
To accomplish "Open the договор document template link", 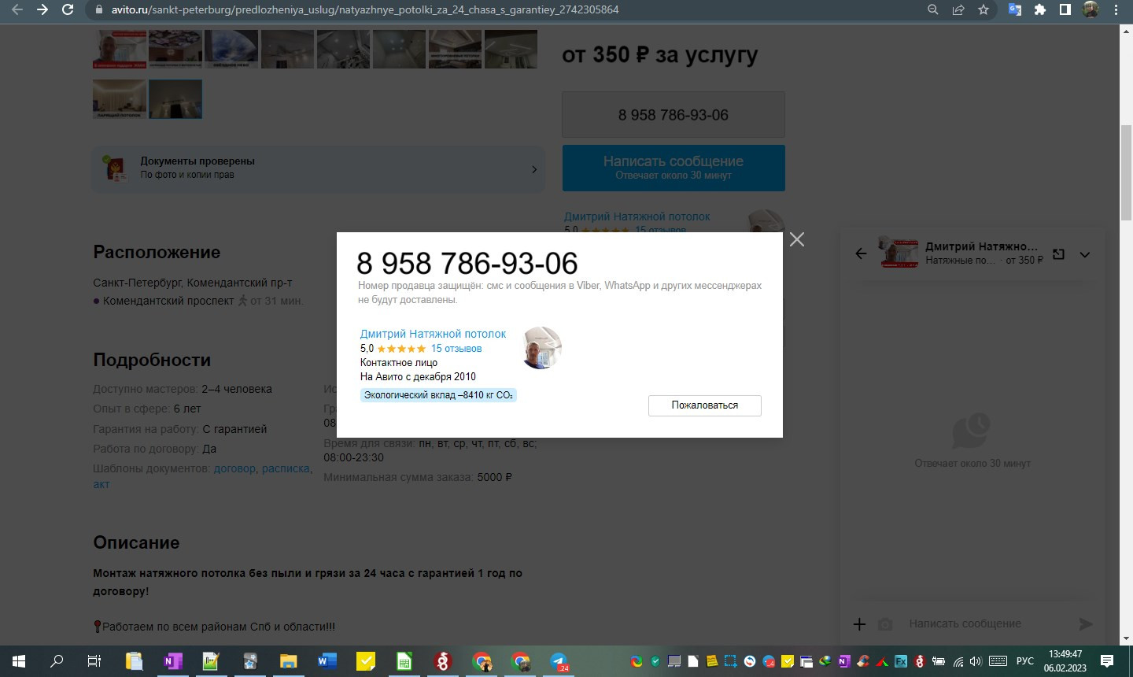I will coord(235,468).
